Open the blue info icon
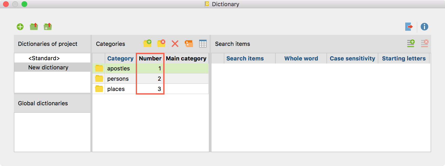This screenshot has height=166, width=445. pos(424,27)
